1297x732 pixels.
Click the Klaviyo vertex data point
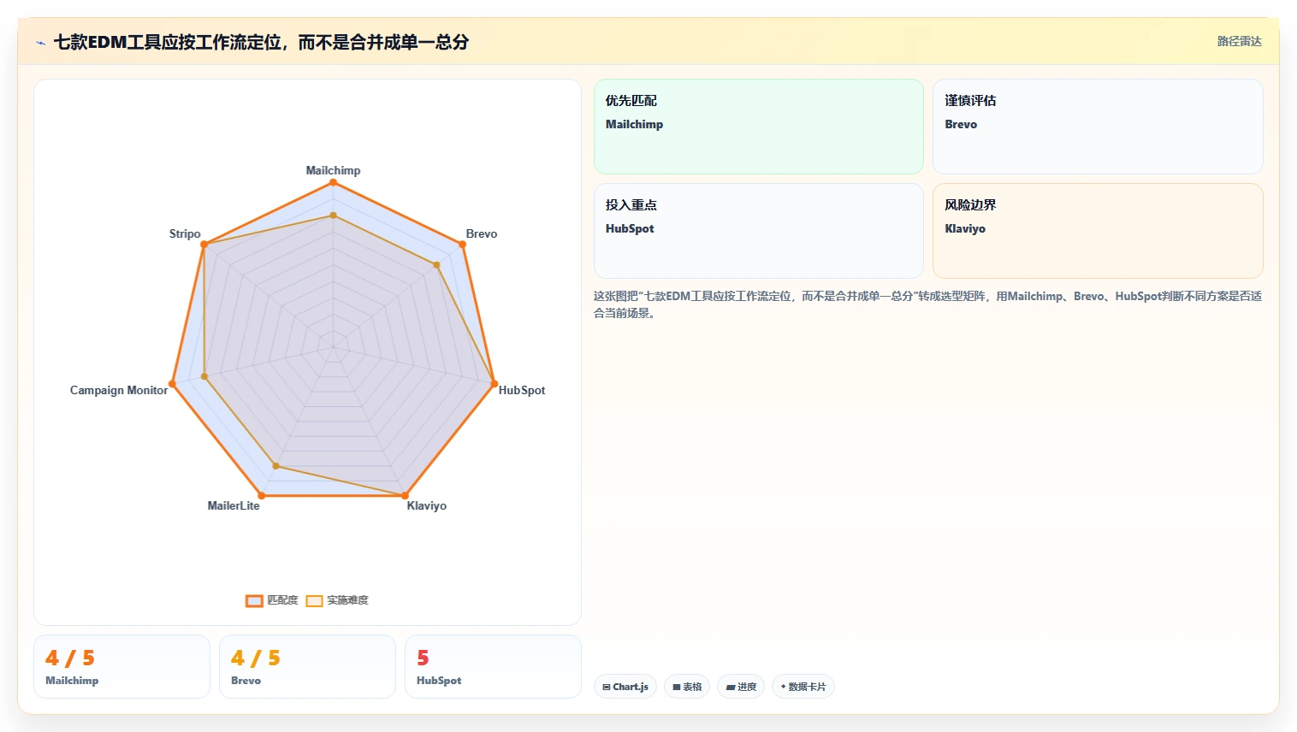tap(405, 496)
